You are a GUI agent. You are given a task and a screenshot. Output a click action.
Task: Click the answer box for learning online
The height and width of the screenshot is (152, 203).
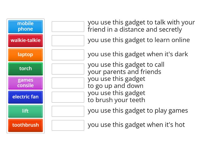[x=68, y=40]
